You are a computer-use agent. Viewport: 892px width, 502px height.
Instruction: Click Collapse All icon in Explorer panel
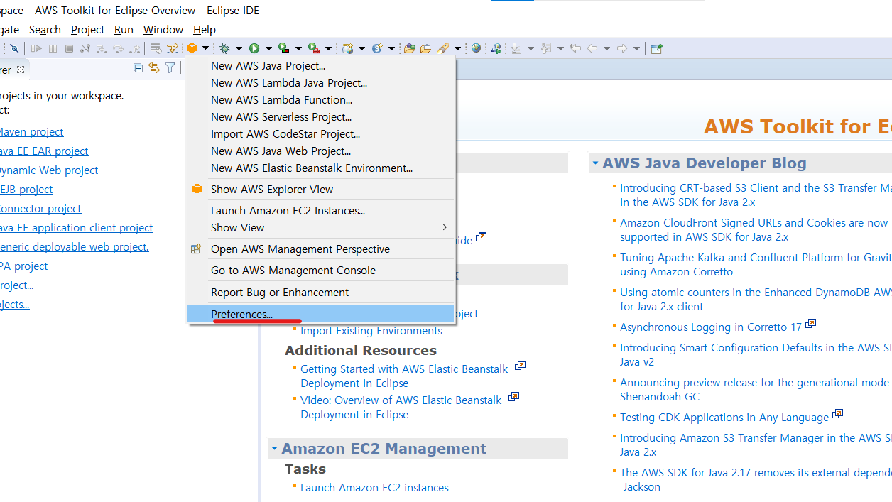[x=138, y=67]
